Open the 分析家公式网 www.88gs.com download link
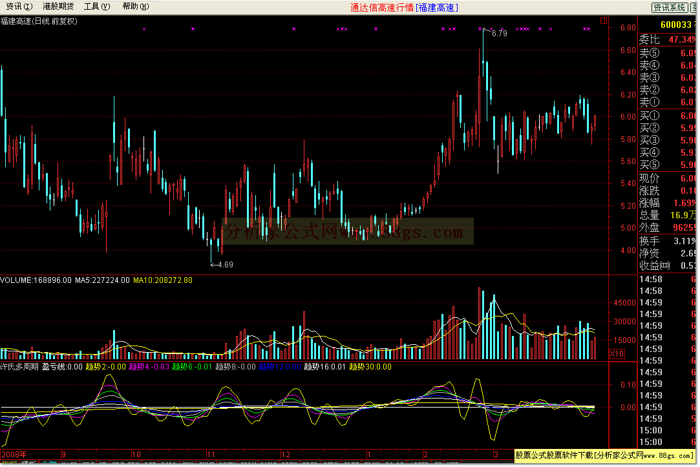The height and width of the screenshot is (467, 700). pyautogui.click(x=605, y=455)
